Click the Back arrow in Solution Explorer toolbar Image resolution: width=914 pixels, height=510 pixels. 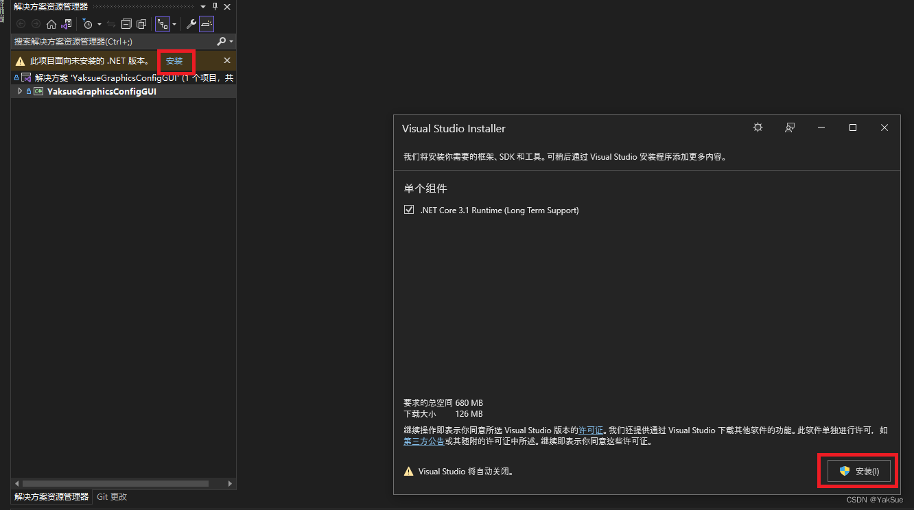[21, 24]
